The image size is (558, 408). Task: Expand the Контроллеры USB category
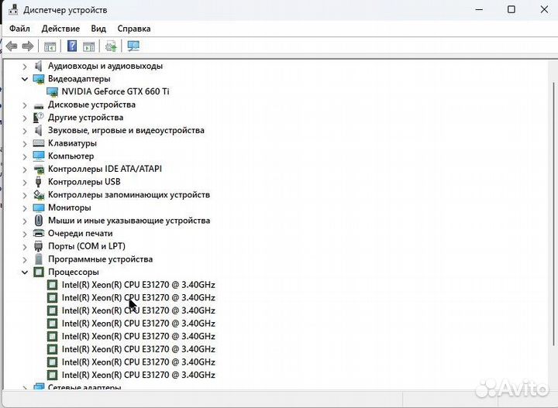pyautogui.click(x=25, y=182)
